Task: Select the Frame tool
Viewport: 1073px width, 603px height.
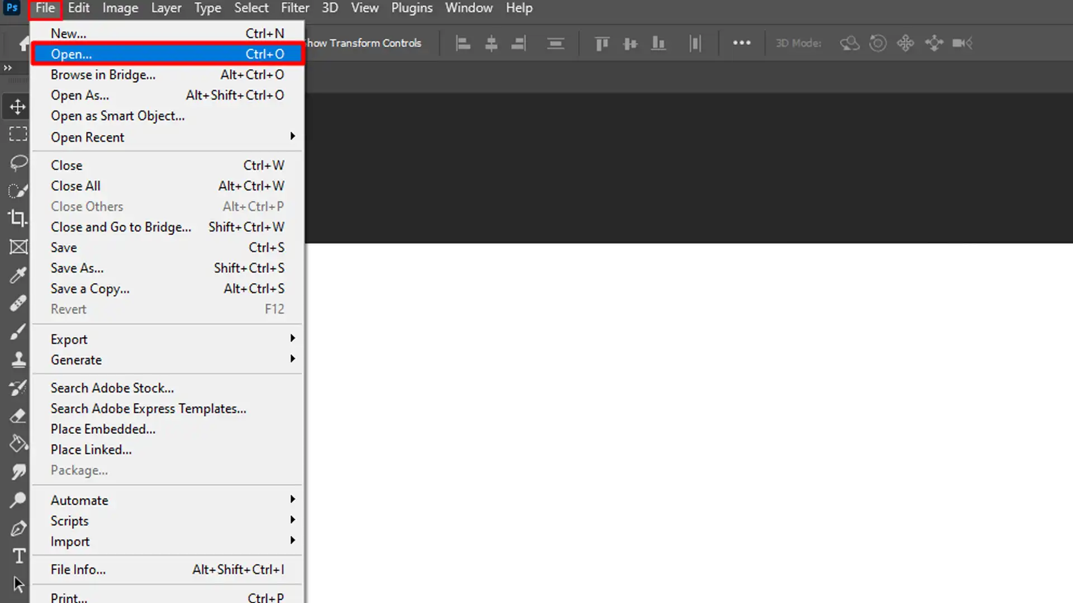Action: point(18,247)
